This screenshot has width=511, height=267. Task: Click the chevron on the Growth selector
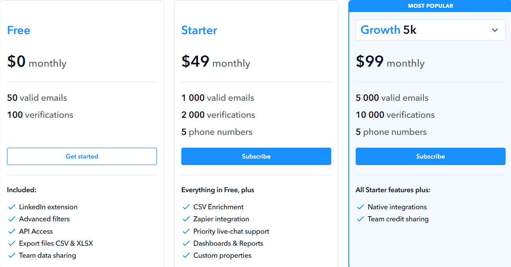495,30
